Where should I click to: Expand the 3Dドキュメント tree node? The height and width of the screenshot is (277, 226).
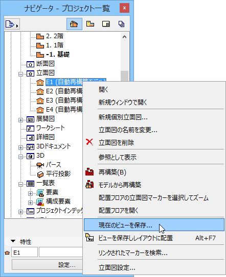tap(20, 147)
